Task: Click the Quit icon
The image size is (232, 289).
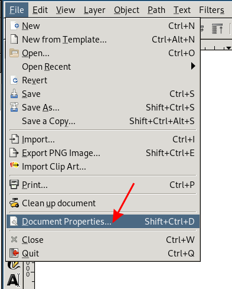Action: (x=14, y=253)
